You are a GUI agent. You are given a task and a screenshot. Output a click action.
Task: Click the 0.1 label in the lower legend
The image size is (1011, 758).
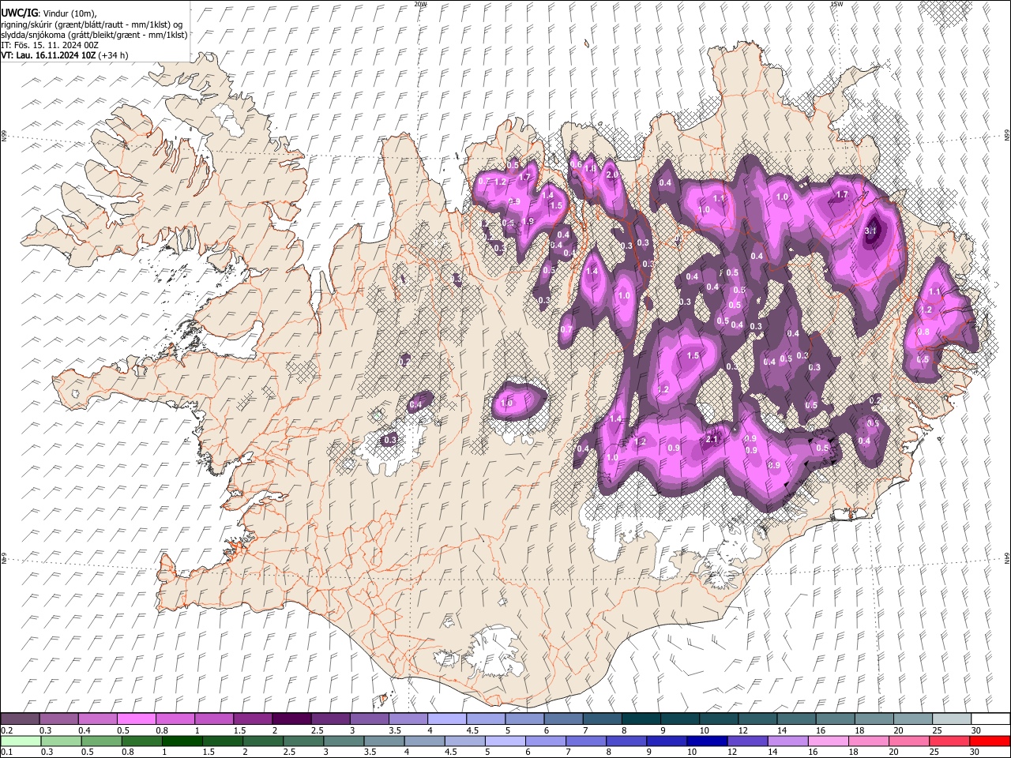6,752
